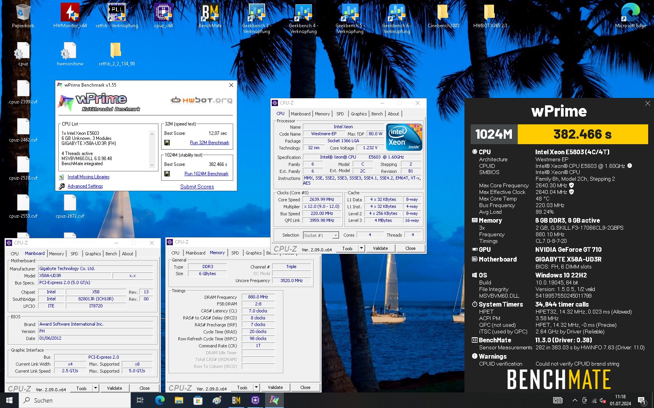Open setfsb_2_2_134_98 folder
This screenshot has width=654, height=408.
point(116,54)
